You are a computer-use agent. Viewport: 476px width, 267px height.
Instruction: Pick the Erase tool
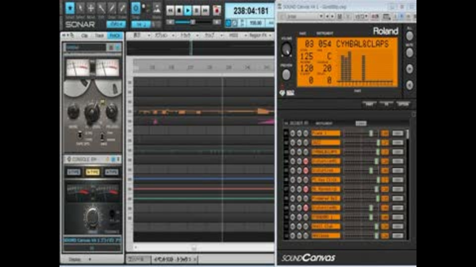[122, 8]
